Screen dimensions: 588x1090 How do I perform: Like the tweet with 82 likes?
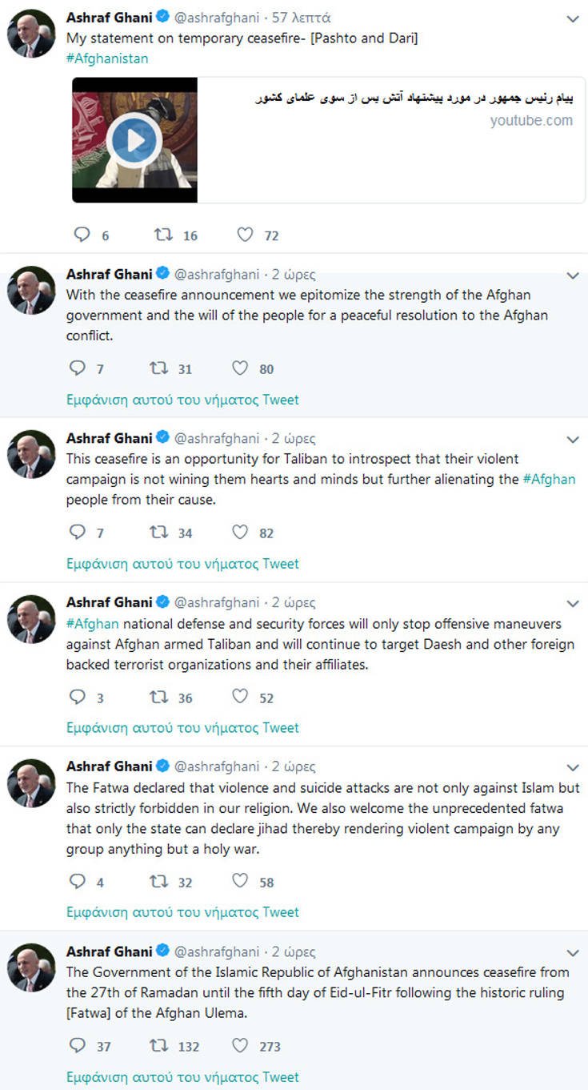[x=240, y=533]
